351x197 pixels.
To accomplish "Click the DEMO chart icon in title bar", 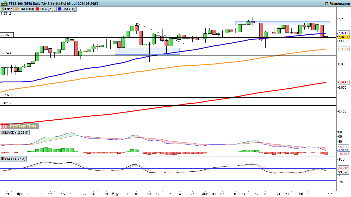I will (x=3, y=3).
